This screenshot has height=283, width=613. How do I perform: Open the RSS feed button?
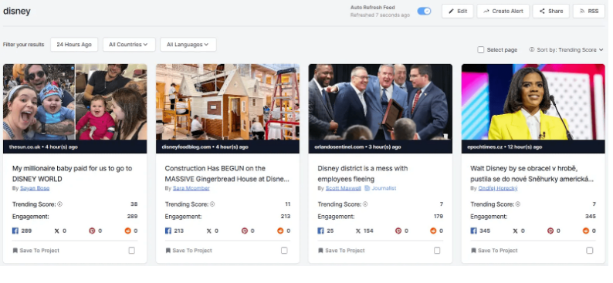(588, 12)
